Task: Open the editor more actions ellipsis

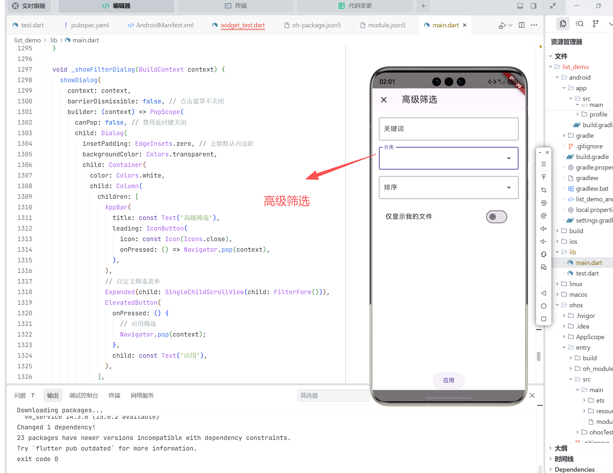Action: coord(534,25)
